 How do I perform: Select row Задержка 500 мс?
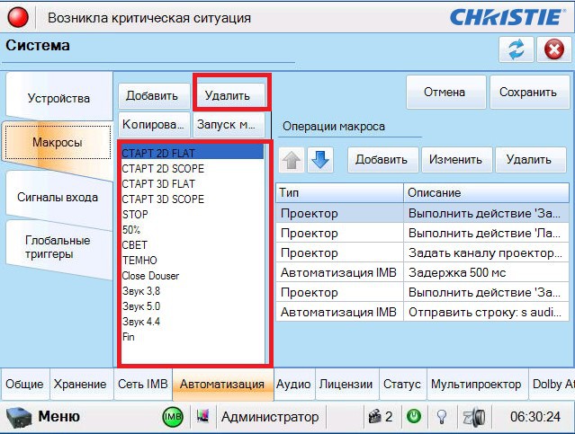[x=422, y=272]
